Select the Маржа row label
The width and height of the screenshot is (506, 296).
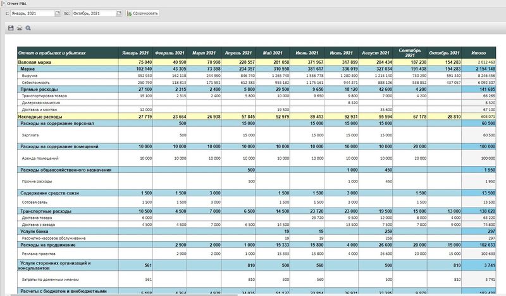27,69
